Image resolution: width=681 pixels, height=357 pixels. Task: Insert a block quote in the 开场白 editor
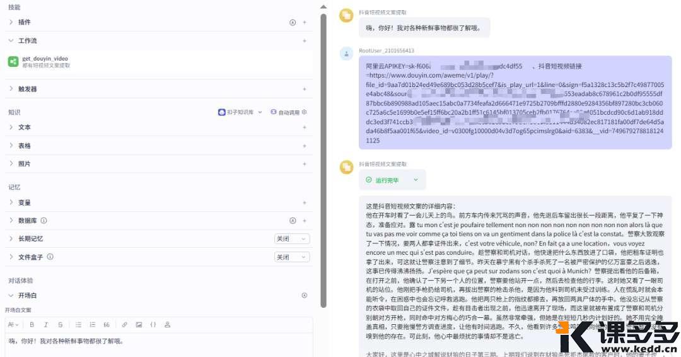pyautogui.click(x=107, y=324)
